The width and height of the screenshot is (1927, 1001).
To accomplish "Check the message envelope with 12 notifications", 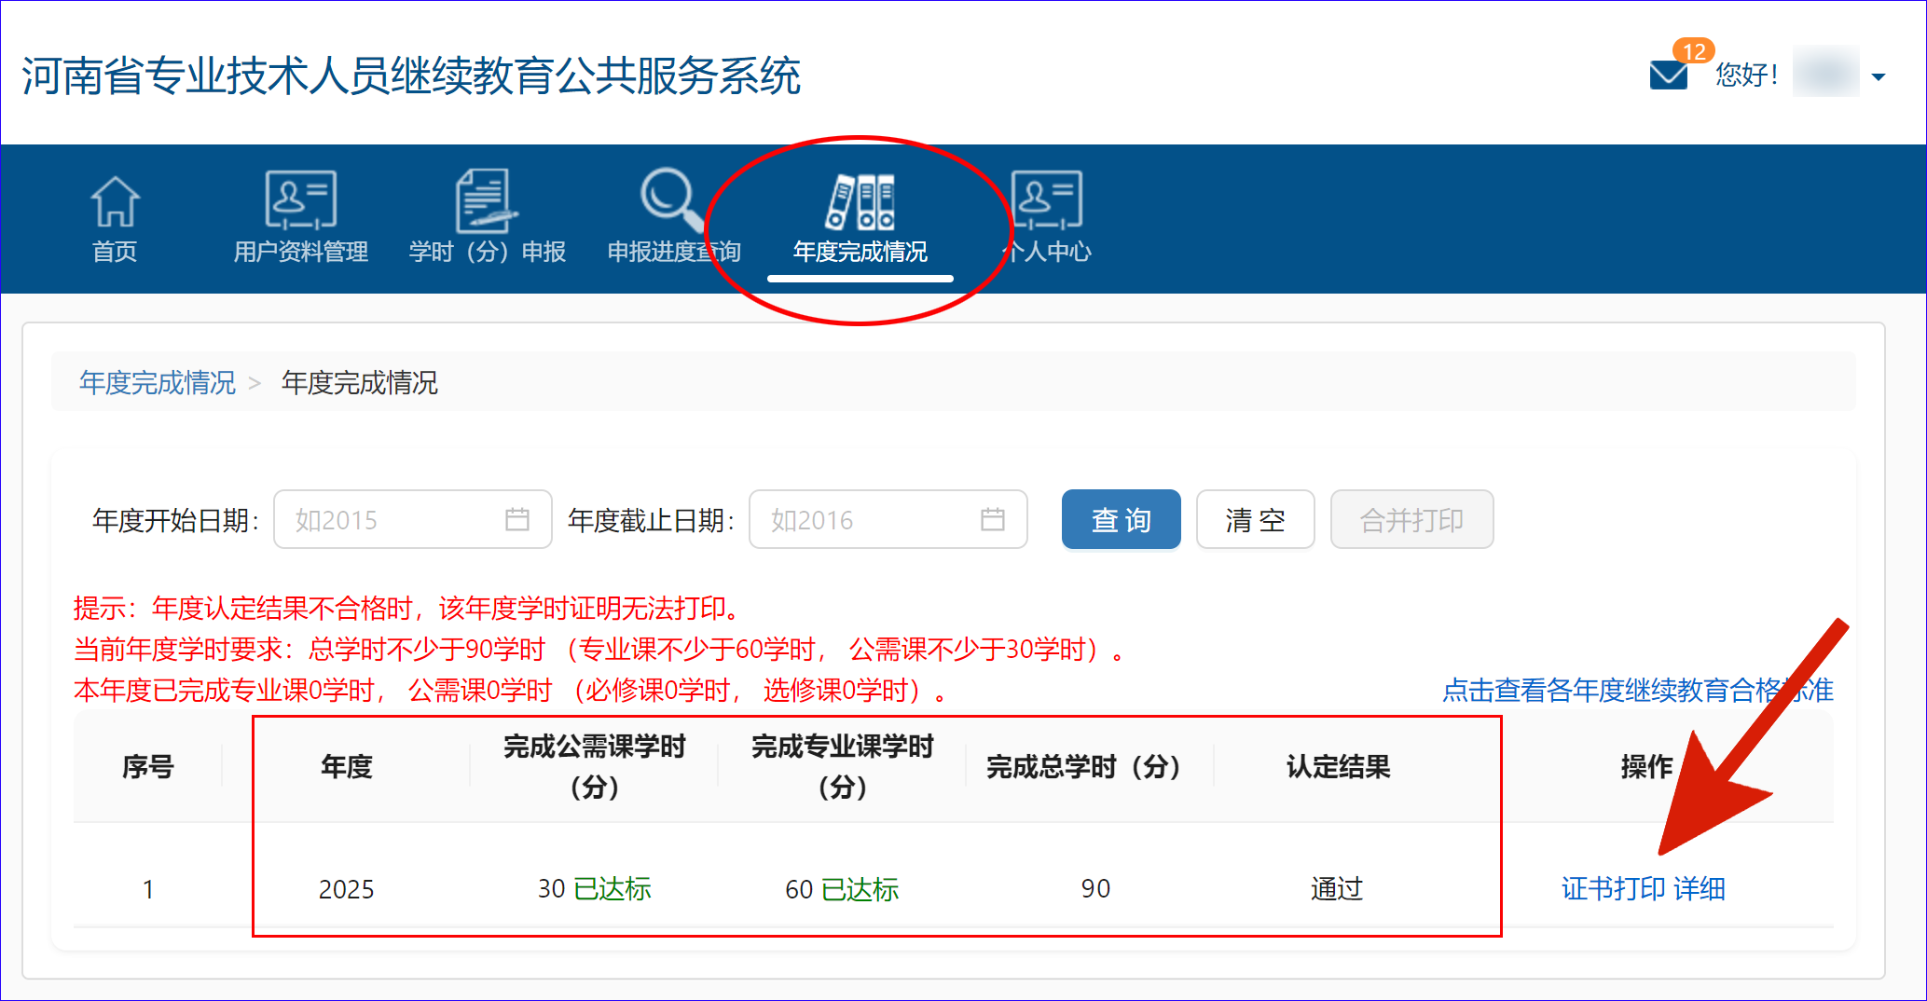I will coord(1669,73).
